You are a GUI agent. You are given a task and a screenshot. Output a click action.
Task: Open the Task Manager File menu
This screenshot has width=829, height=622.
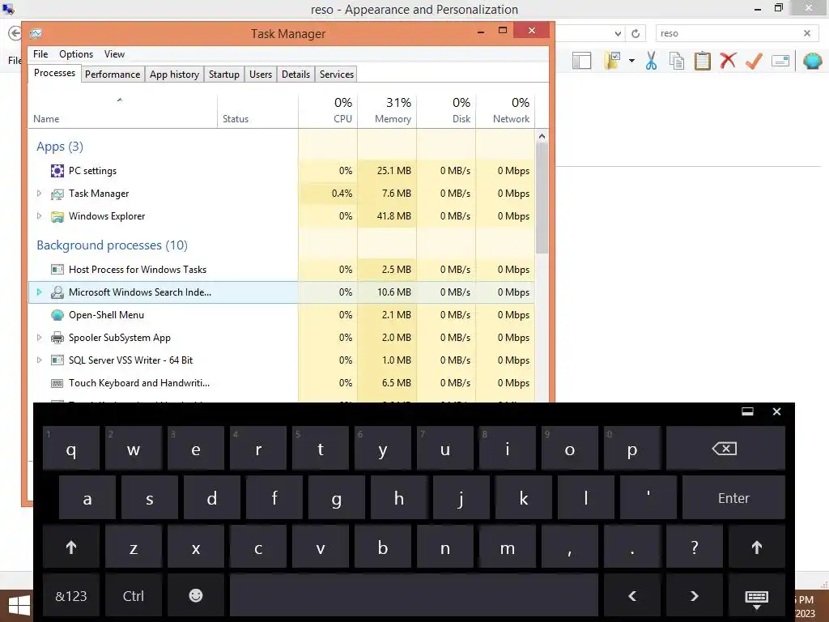pyautogui.click(x=40, y=54)
